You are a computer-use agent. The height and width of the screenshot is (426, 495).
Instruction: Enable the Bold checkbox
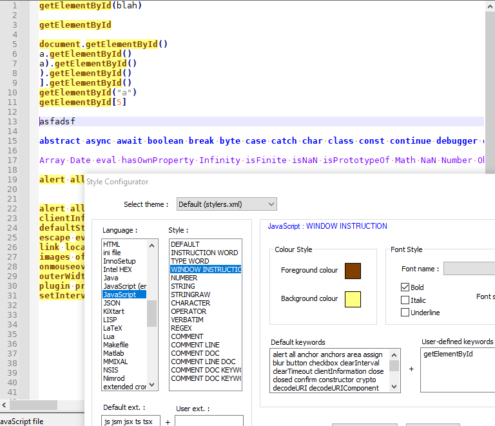coord(405,287)
